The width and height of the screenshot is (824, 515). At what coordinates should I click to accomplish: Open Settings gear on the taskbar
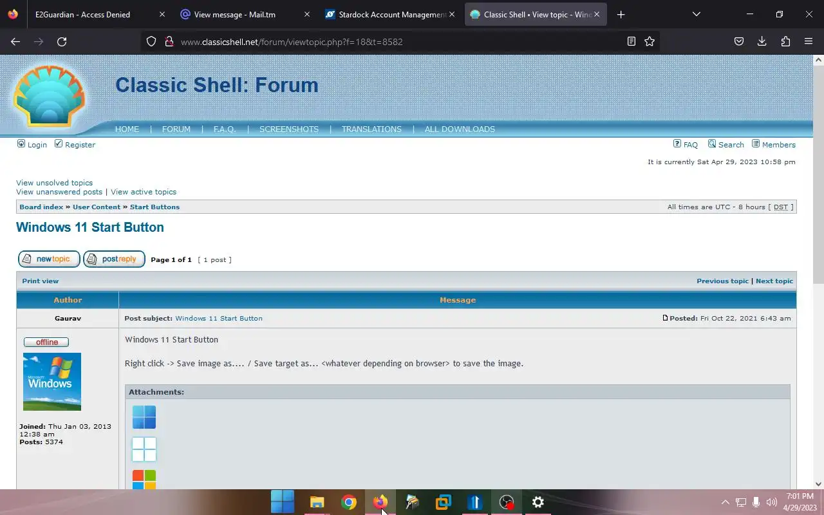coord(538,502)
